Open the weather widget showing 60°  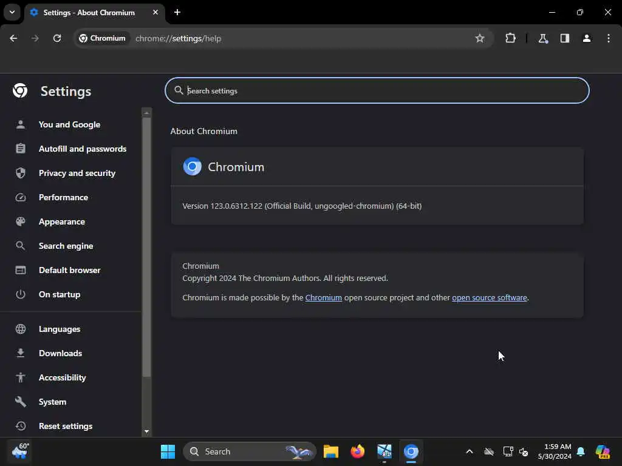(x=20, y=451)
